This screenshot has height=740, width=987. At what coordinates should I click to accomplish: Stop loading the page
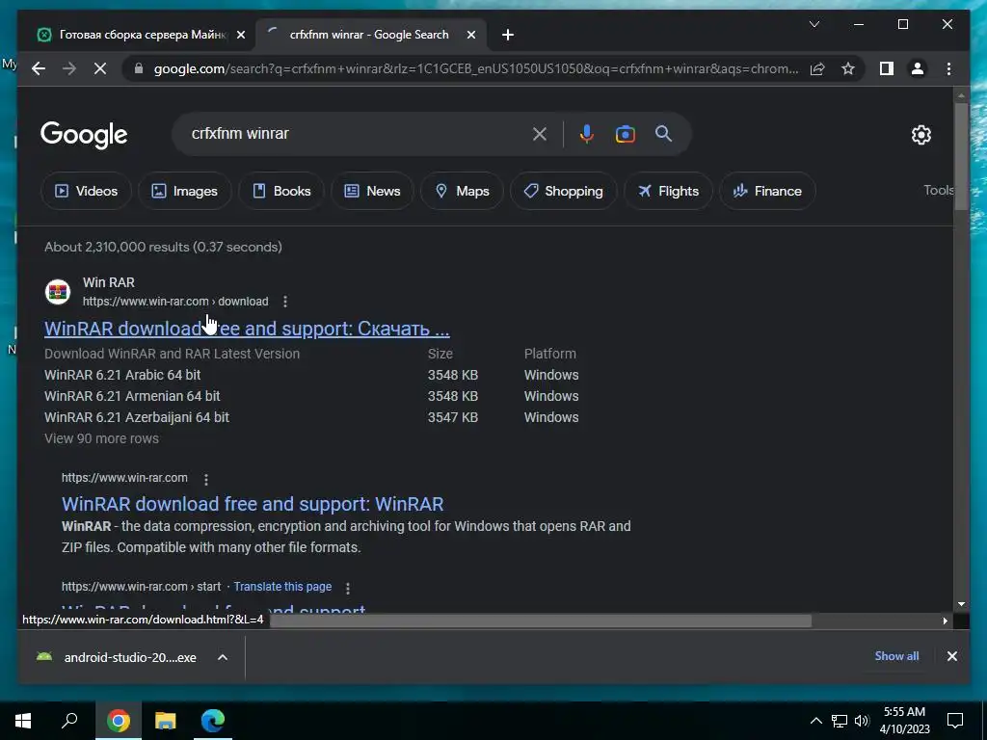(100, 68)
